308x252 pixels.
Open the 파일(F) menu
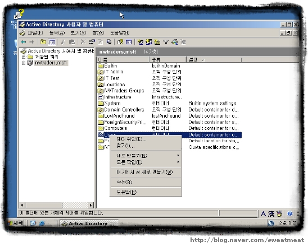tap(35, 32)
